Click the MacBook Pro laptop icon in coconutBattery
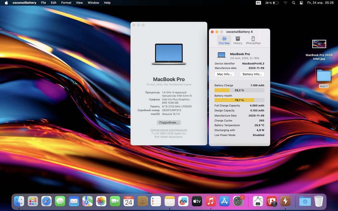This screenshot has height=211, width=338. click(221, 55)
